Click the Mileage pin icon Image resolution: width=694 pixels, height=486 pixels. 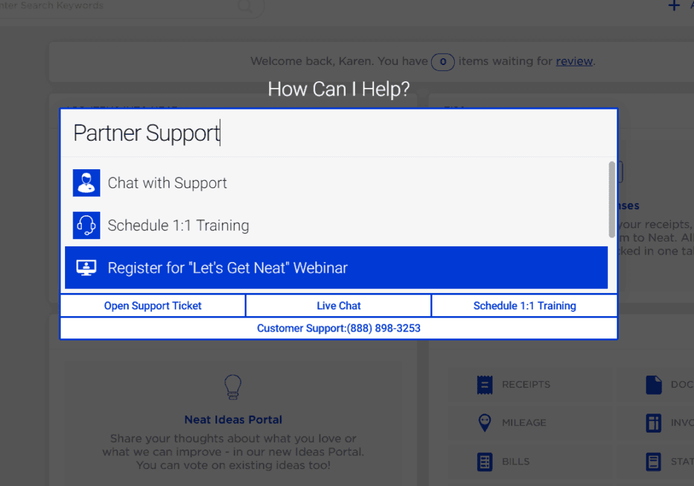[485, 423]
